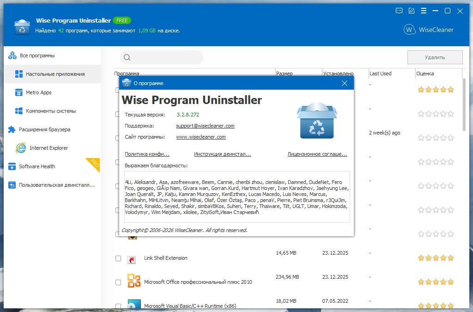Click the Link Shell Extension program icon
This screenshot has height=312, width=473.
coord(132,260)
